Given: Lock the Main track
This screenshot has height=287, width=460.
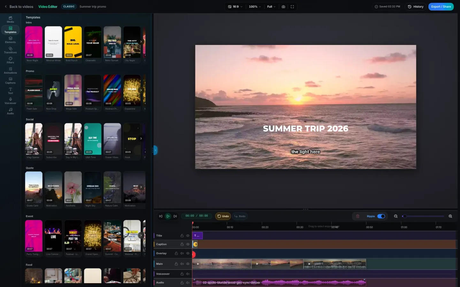Looking at the screenshot, I should 176,264.
